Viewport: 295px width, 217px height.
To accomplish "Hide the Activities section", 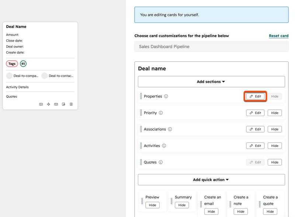I will coord(275,146).
